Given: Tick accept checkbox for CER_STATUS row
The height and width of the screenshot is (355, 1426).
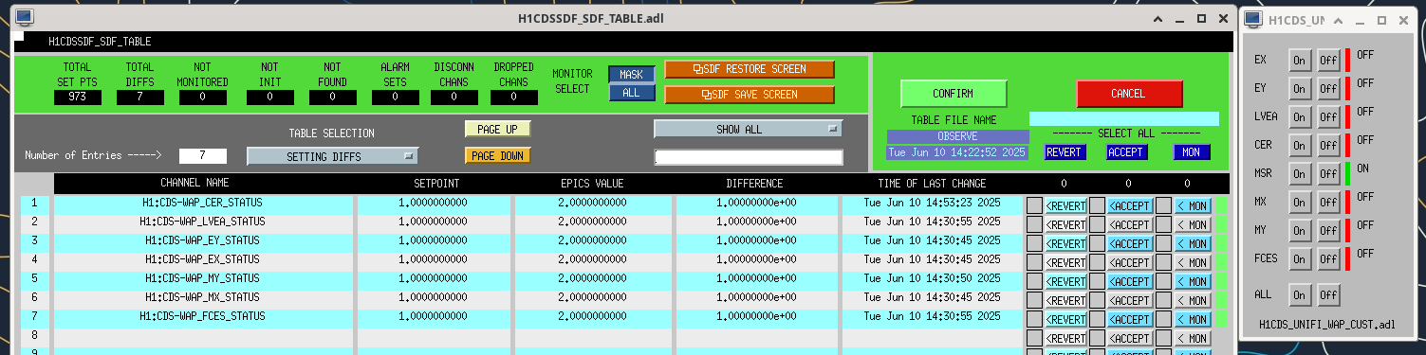Looking at the screenshot, I should coord(1097,204).
